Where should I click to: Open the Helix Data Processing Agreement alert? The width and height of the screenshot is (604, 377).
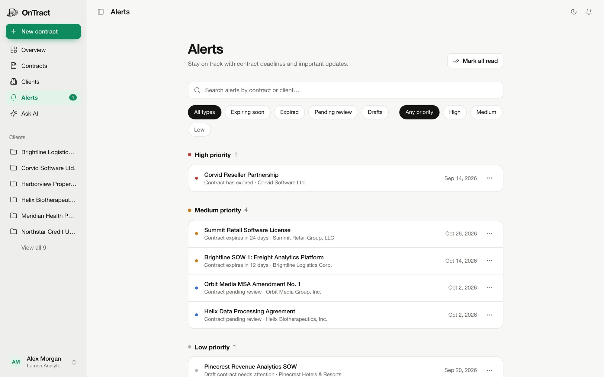(345, 315)
